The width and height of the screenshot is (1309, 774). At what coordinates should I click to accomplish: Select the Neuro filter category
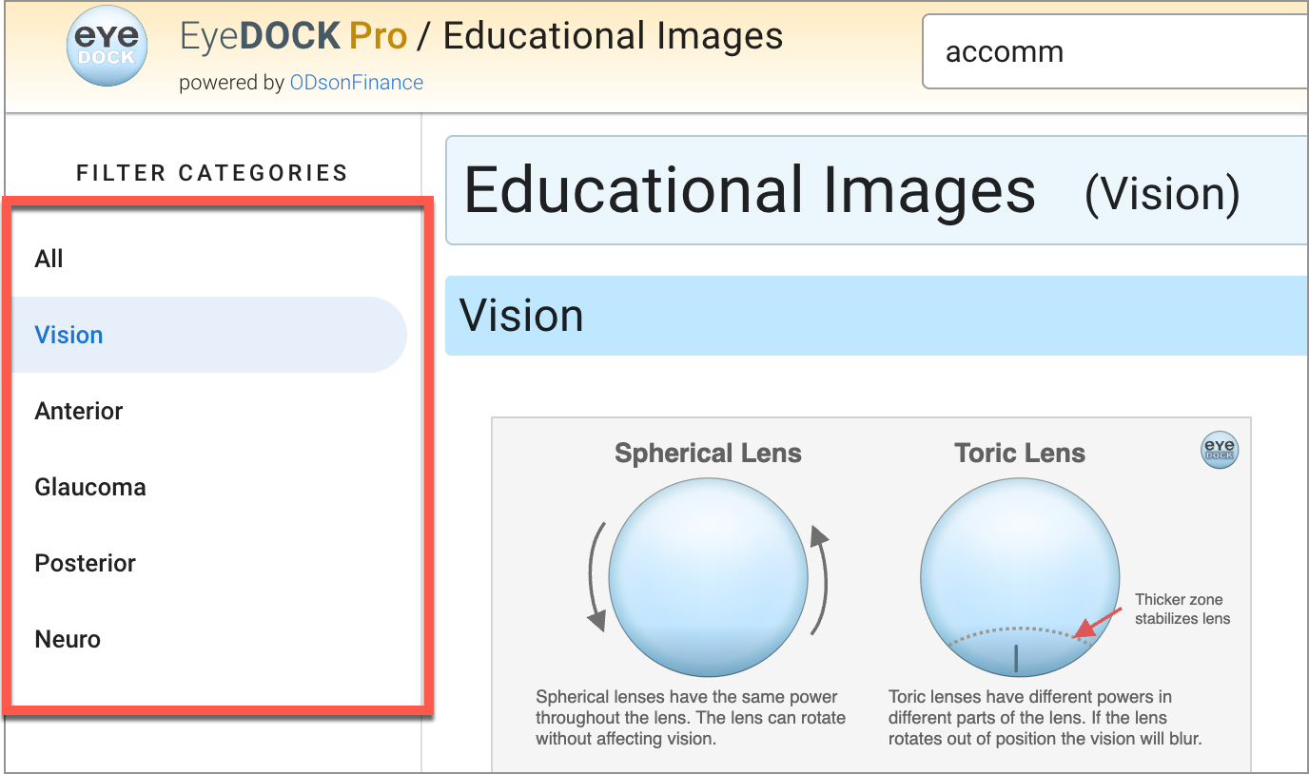pos(67,638)
